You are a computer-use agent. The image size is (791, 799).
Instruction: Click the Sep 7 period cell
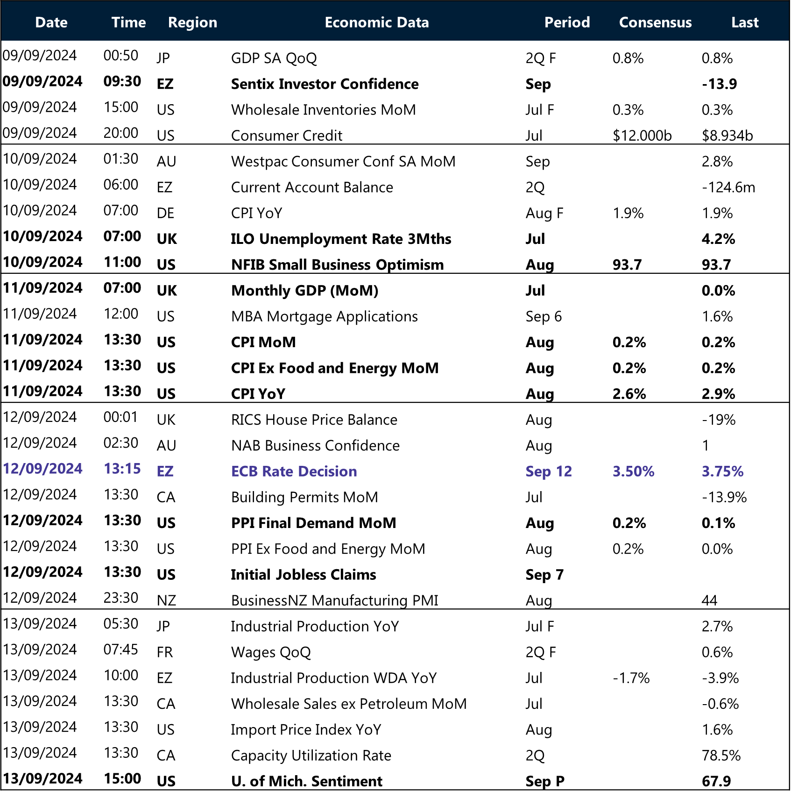coord(544,575)
